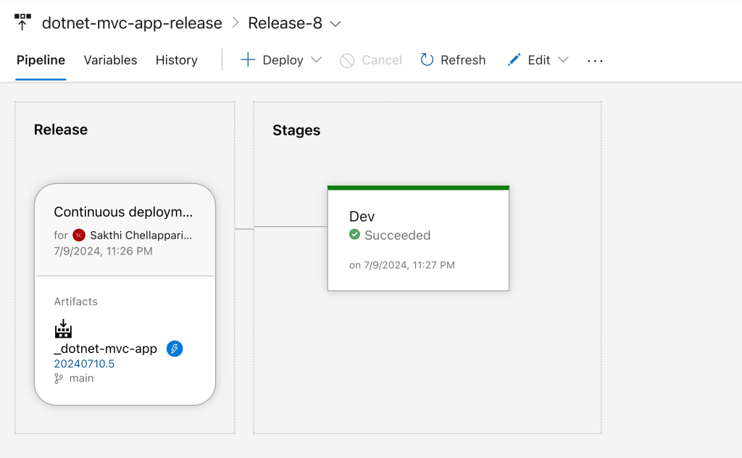Click the artifact package icon above _dotnet-mvc-app
Viewport: 742px width, 458px height.
point(62,328)
